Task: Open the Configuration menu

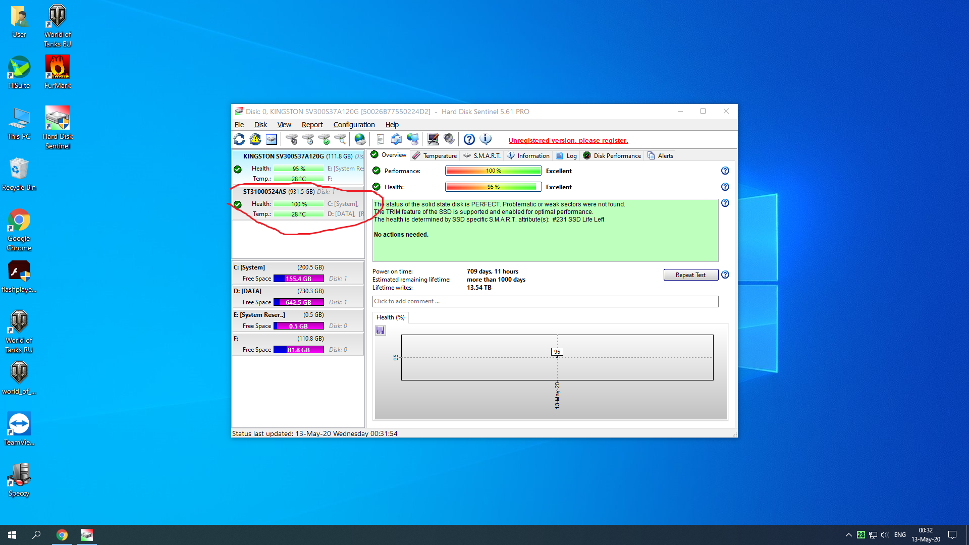Action: 354,125
